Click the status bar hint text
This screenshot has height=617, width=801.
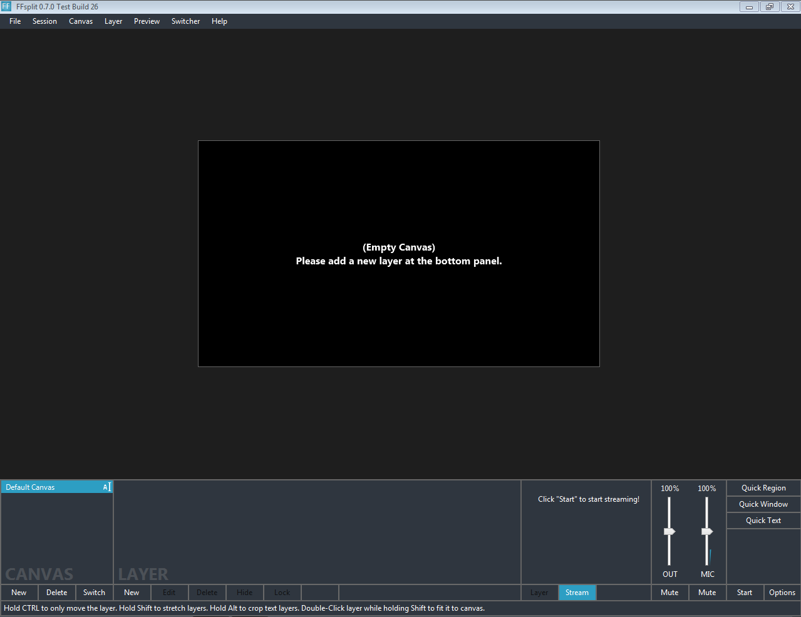point(244,608)
